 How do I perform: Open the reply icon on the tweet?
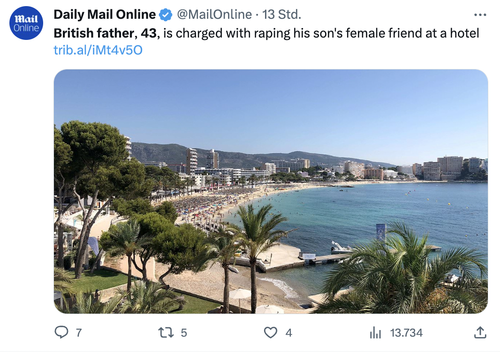pos(61,332)
